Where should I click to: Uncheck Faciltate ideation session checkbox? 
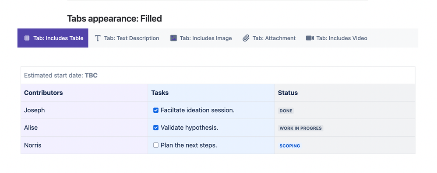[x=156, y=111]
